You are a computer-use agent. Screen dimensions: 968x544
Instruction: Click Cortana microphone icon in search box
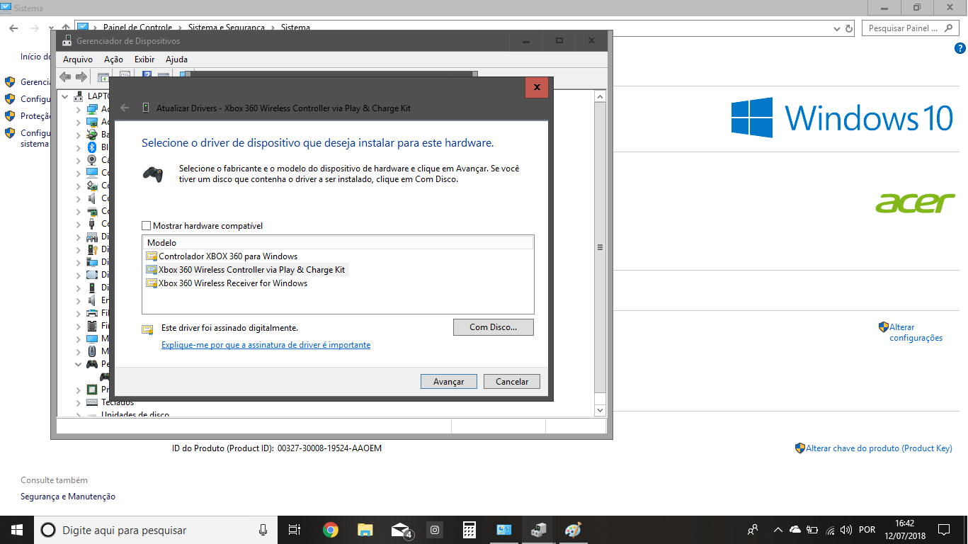pyautogui.click(x=263, y=530)
